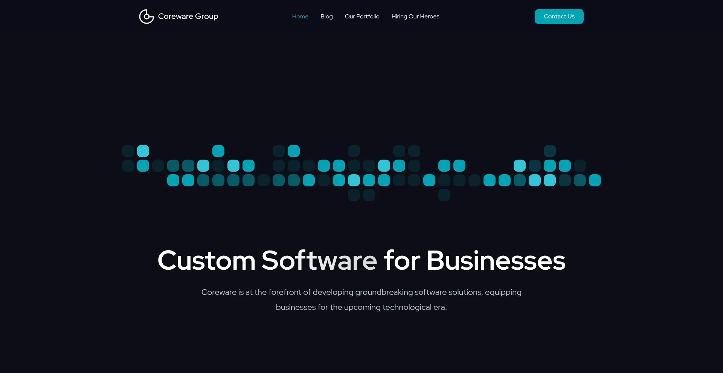
Task: Open Our Portfolio from the navigation
Action: click(x=362, y=17)
